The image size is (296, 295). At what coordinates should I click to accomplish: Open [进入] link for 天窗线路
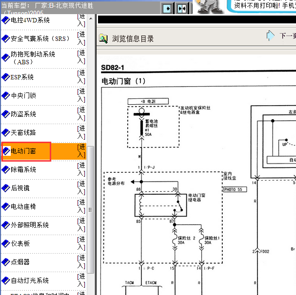tap(81, 132)
